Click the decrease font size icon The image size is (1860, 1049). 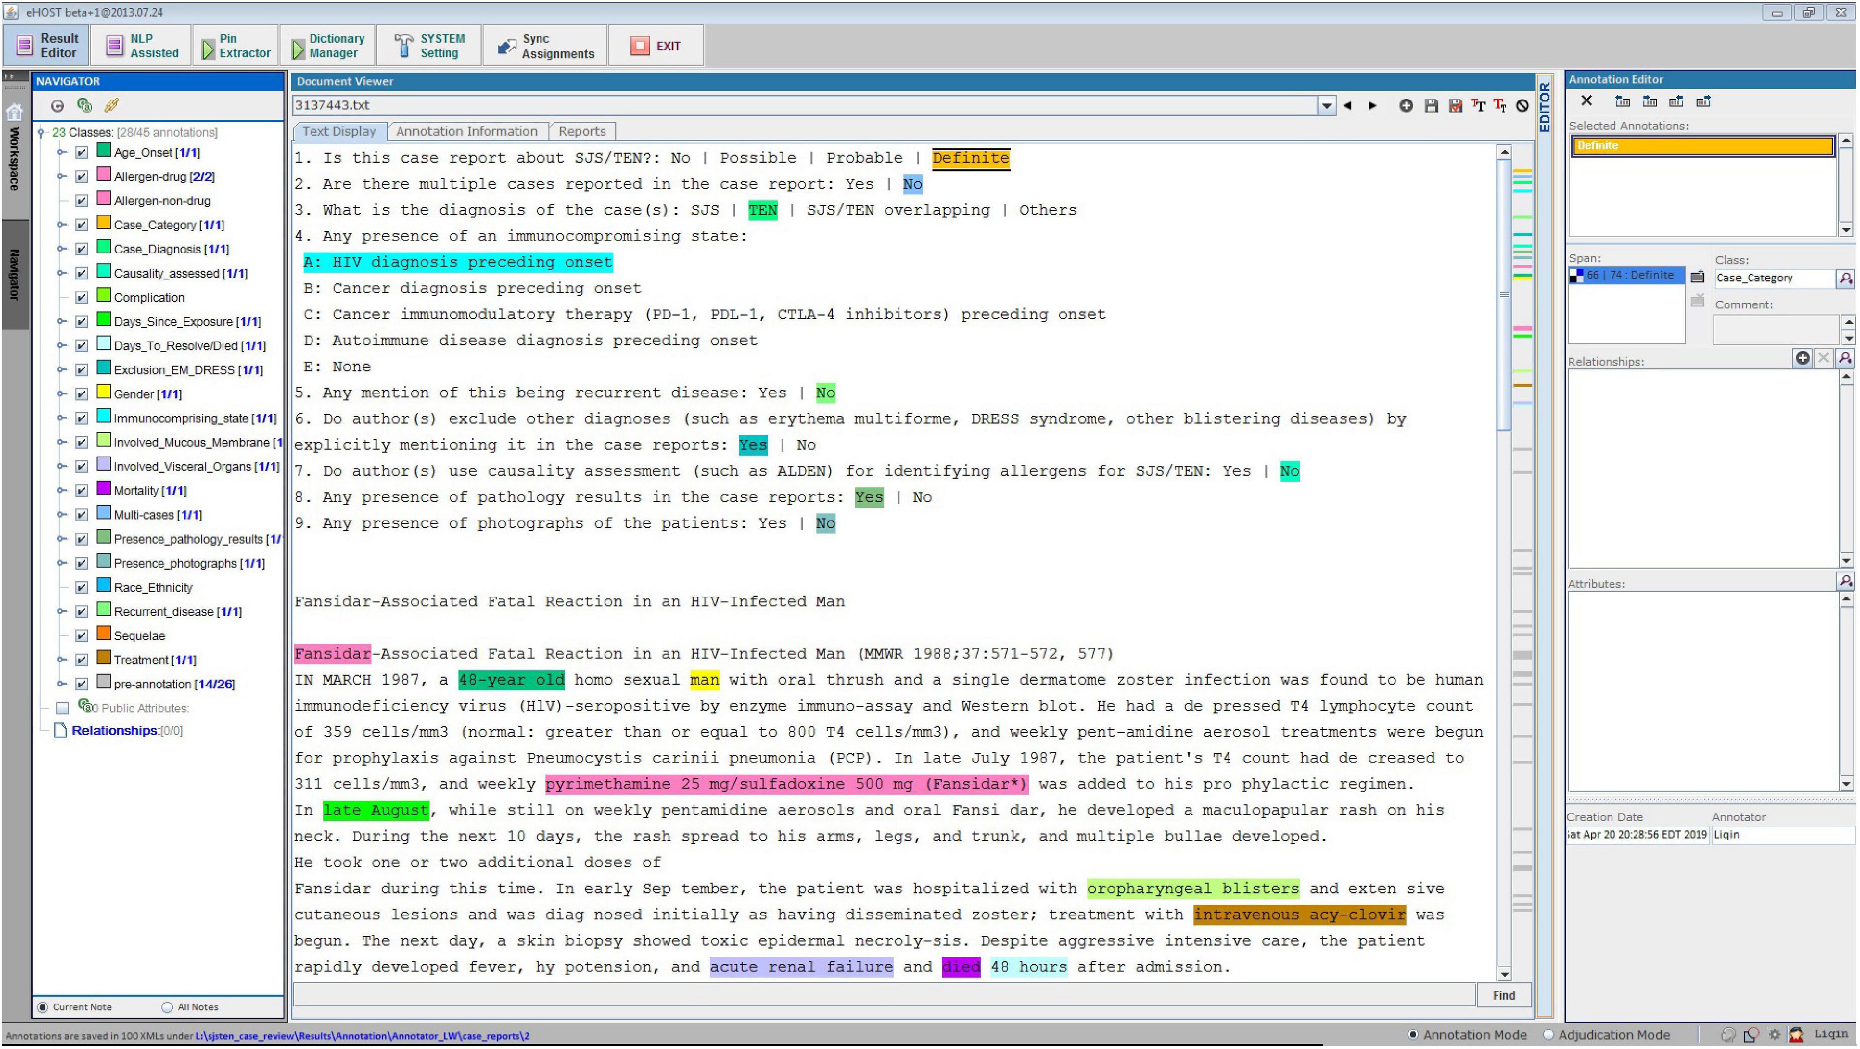pos(1500,106)
